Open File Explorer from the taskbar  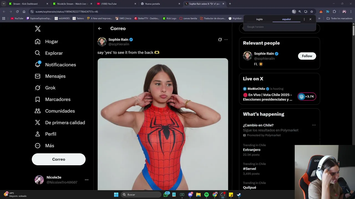click(x=198, y=195)
